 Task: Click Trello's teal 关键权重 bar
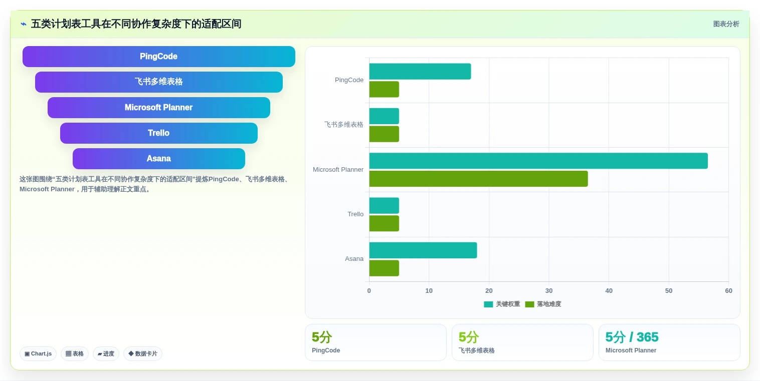[x=384, y=206]
